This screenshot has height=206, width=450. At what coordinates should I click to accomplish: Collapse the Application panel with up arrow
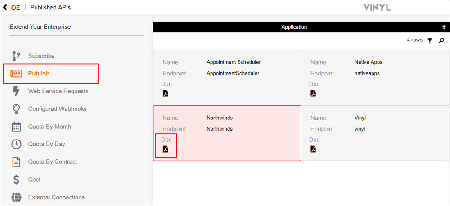point(444,27)
